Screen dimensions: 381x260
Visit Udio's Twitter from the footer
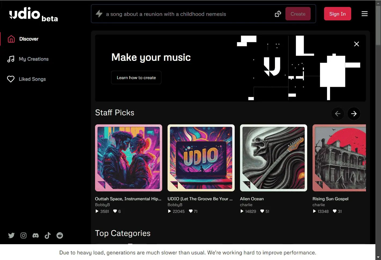tap(11, 235)
